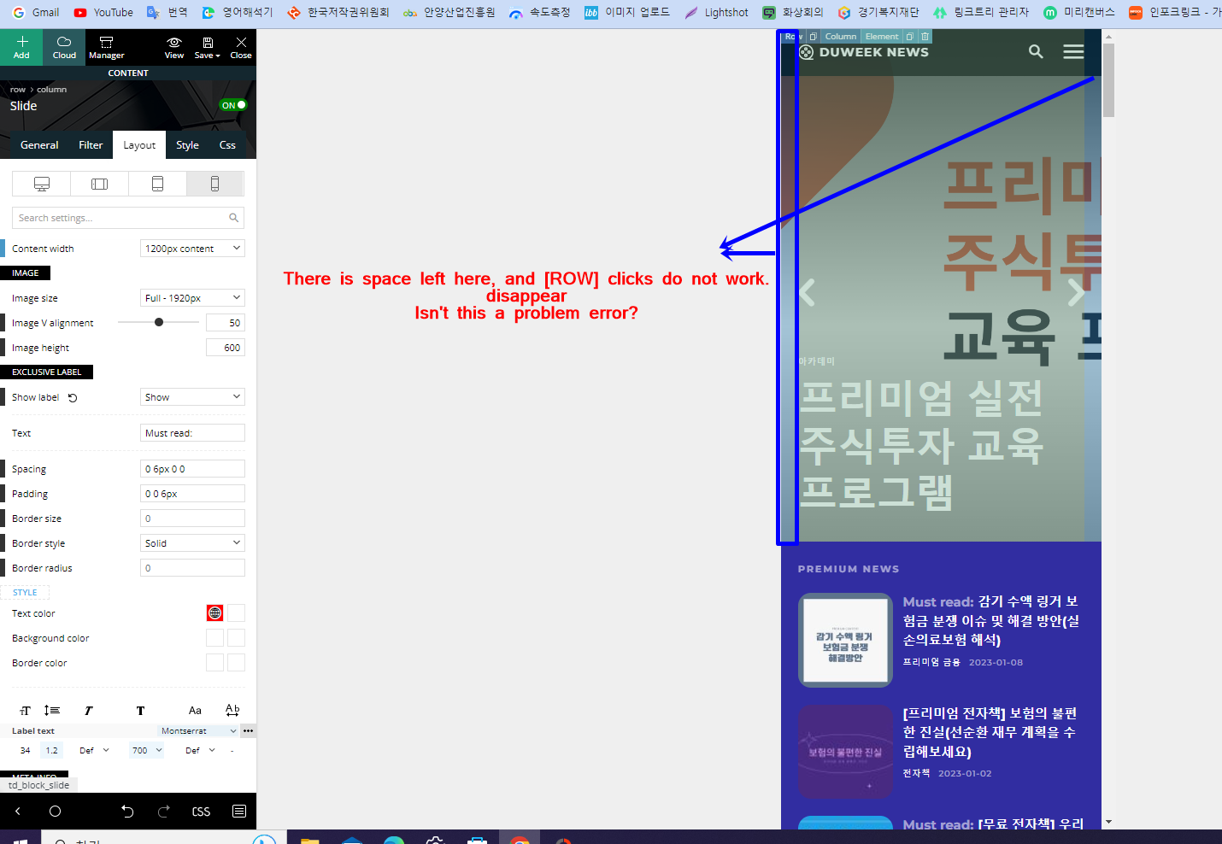This screenshot has height=844, width=1222.
Task: Click the Search settings field
Action: click(128, 218)
